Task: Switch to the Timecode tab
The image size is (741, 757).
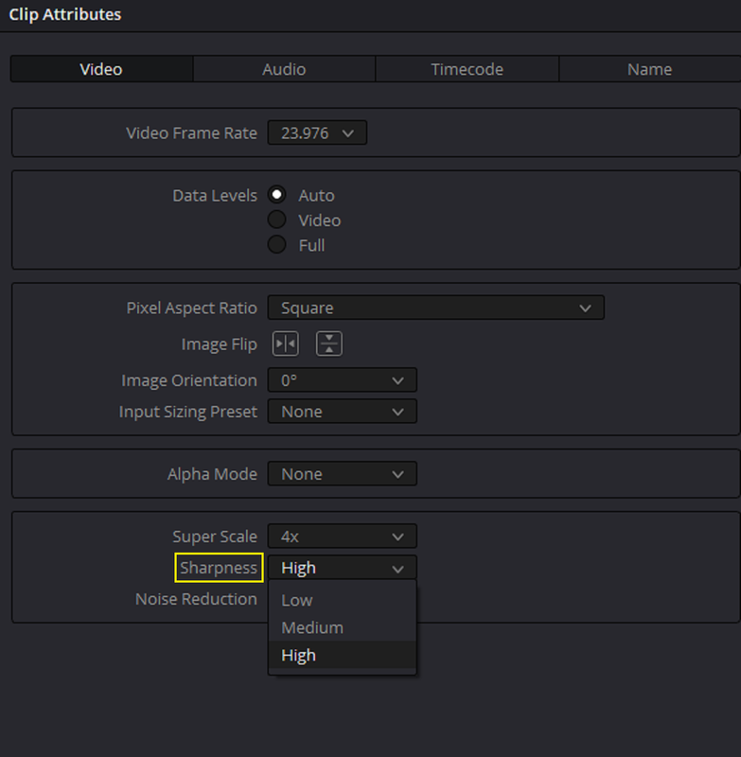Action: pyautogui.click(x=467, y=69)
